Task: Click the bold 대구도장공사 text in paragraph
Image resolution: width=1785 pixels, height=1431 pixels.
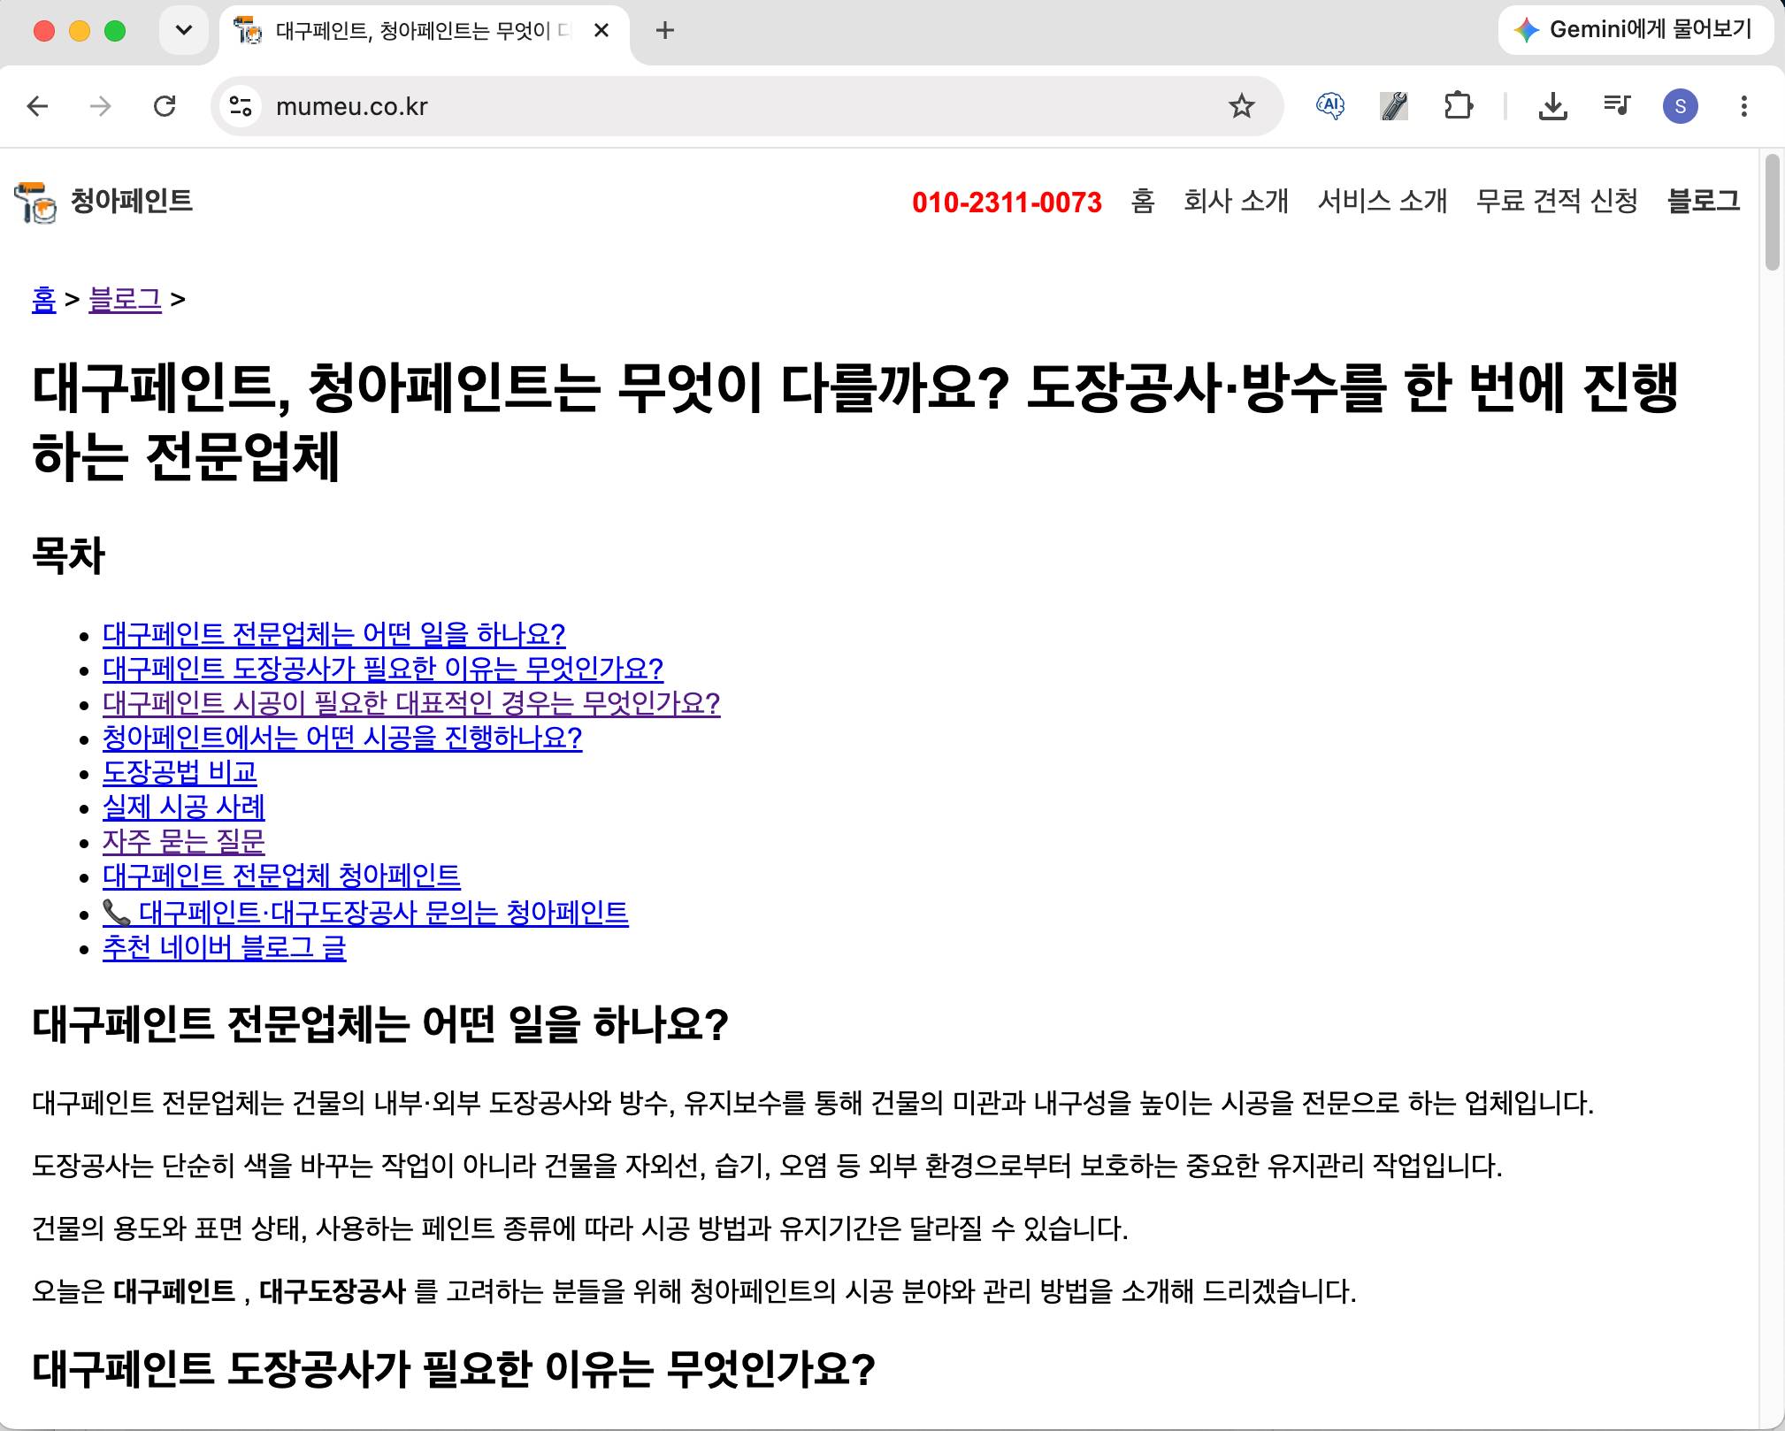Action: coord(332,1291)
